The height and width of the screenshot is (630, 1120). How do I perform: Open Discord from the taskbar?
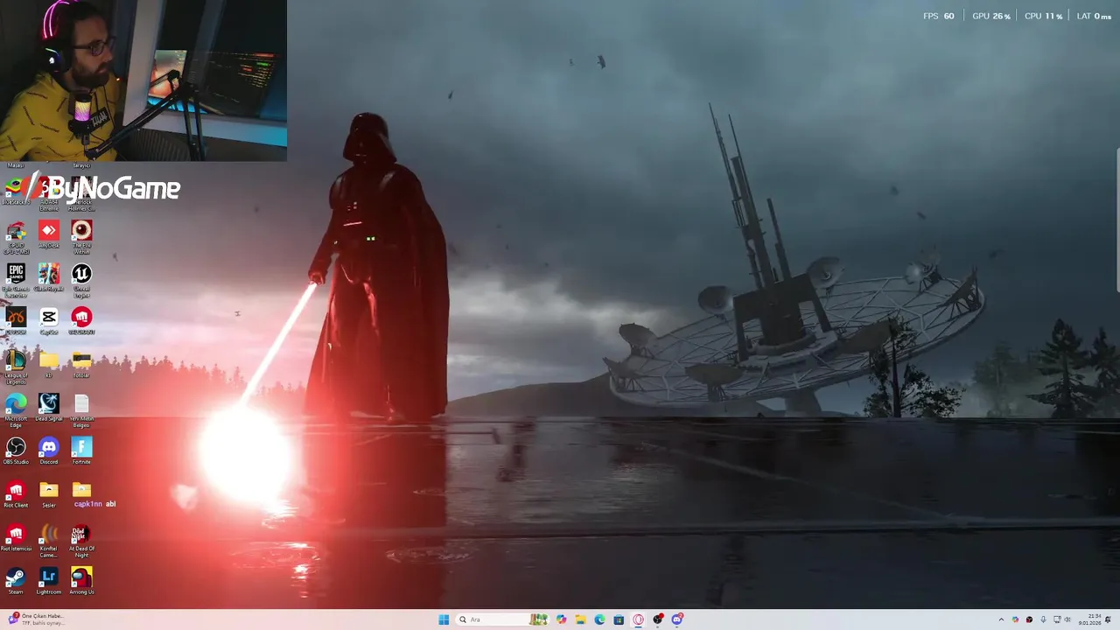pyautogui.click(x=677, y=619)
